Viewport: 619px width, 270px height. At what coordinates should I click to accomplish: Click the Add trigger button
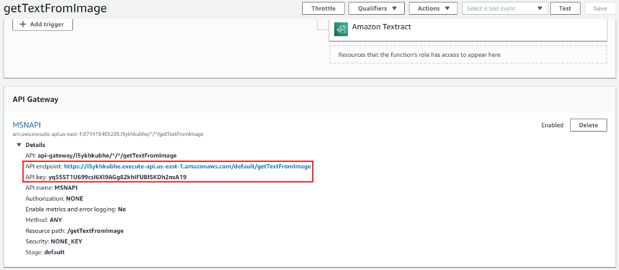pyautogui.click(x=43, y=24)
